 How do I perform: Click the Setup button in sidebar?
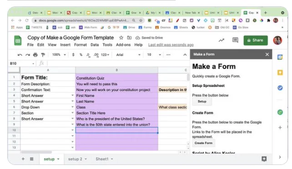coord(202,101)
